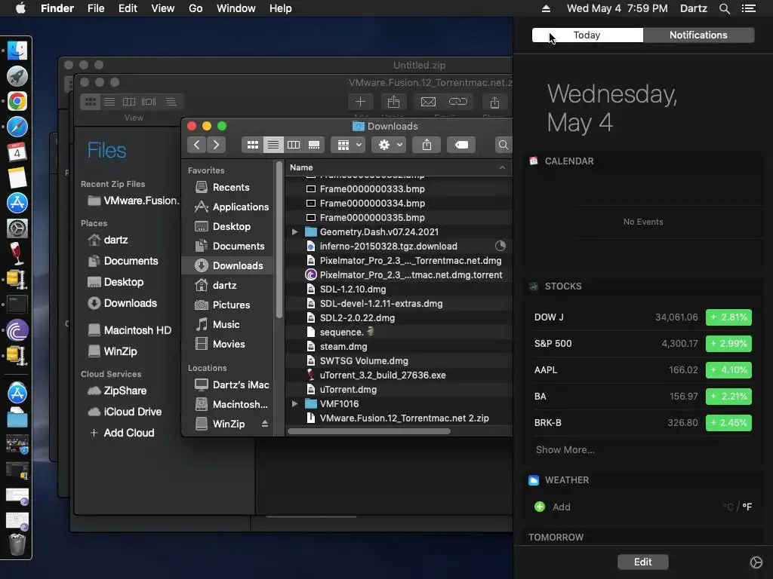Select list view in WinZip View control
The height and width of the screenshot is (579, 773).
(x=109, y=102)
